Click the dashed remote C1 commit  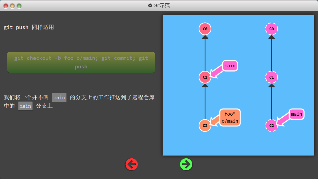(x=272, y=77)
